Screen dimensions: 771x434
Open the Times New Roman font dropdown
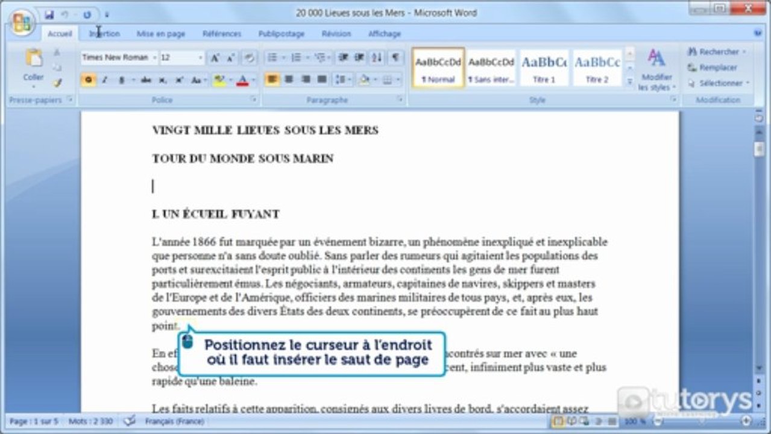coord(154,58)
